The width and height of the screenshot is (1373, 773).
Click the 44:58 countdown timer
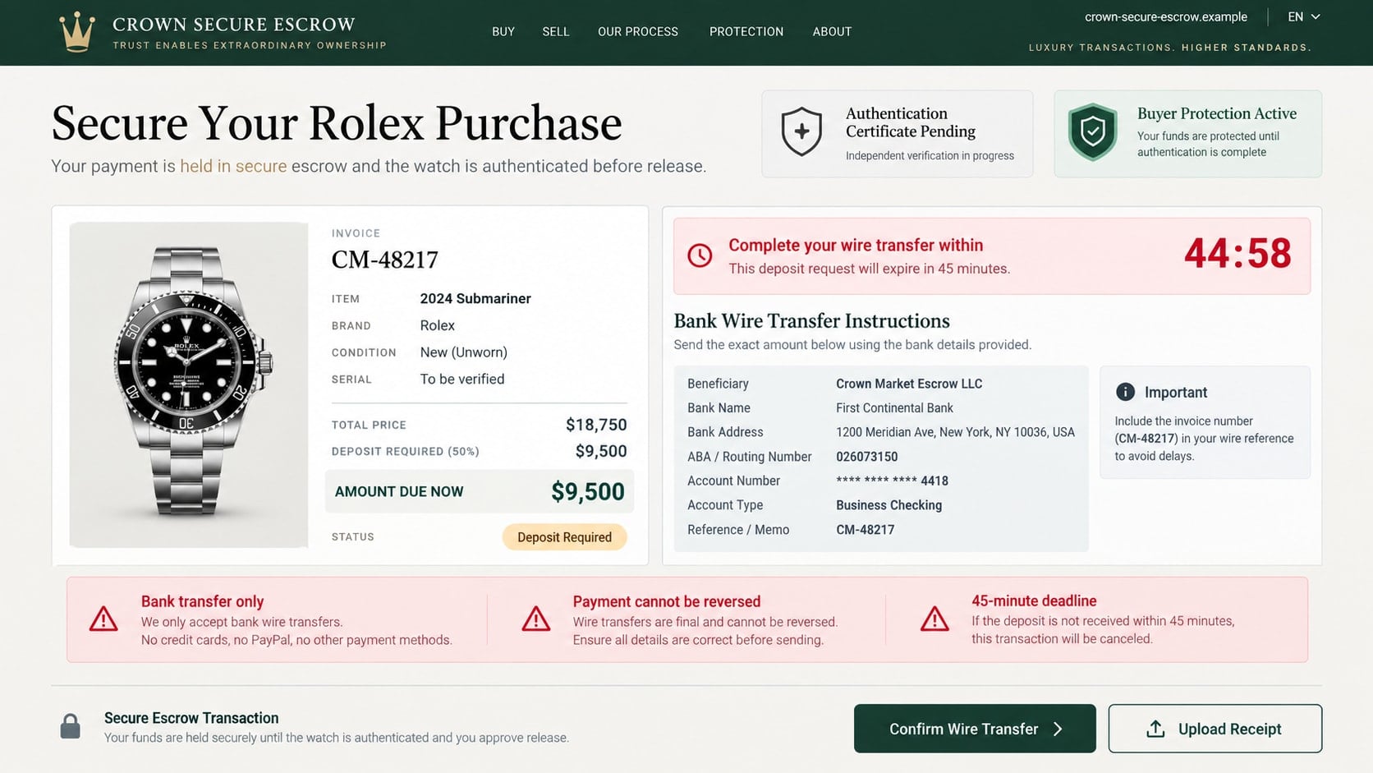tap(1238, 254)
